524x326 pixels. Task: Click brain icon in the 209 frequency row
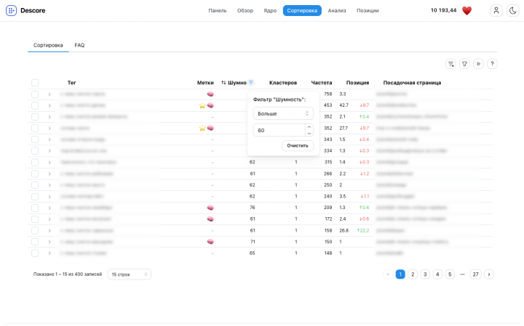210,208
